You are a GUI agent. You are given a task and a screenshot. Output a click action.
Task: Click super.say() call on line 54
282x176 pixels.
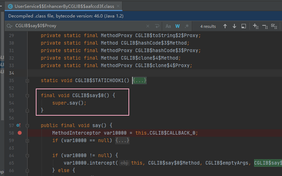point(69,103)
